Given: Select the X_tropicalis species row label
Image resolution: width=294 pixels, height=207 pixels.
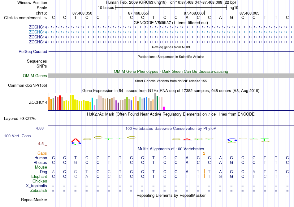Looking at the screenshot, I should click(37, 186).
